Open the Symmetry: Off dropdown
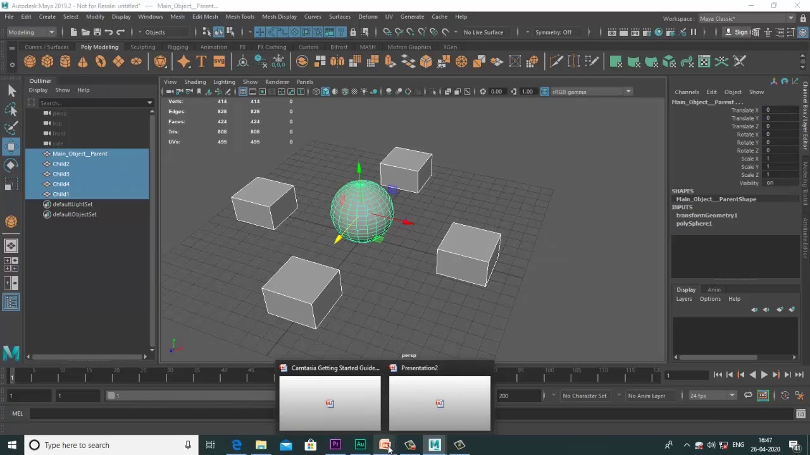The height and width of the screenshot is (455, 810). [x=557, y=32]
